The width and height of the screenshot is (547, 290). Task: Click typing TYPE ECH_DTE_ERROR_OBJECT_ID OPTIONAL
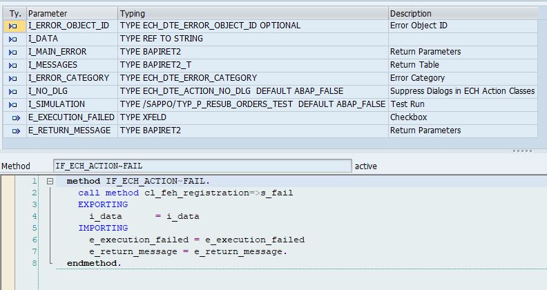[x=210, y=26]
